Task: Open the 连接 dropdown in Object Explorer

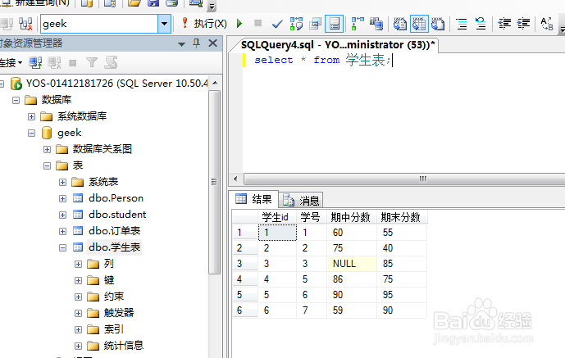Action: [11, 63]
